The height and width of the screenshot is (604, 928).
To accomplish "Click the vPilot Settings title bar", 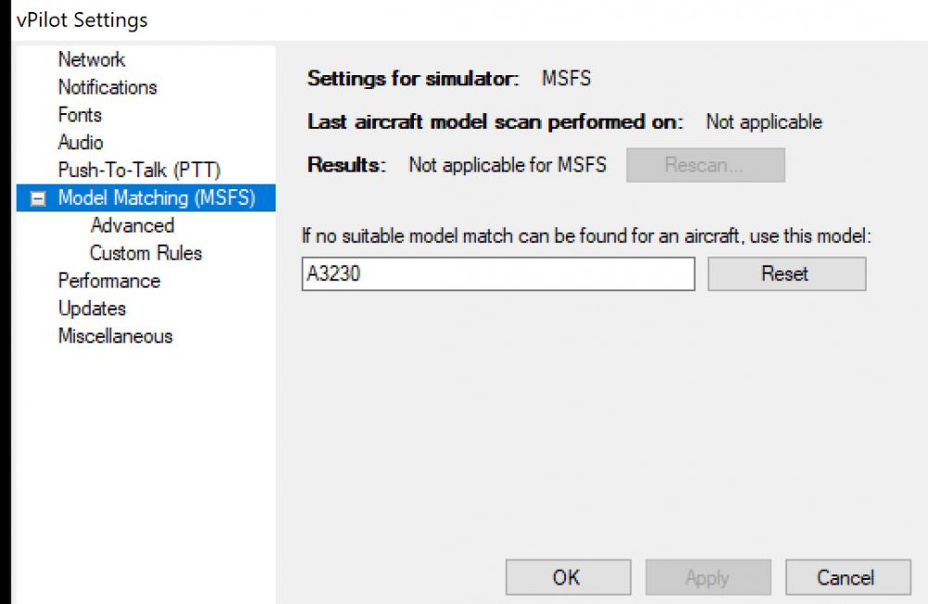I will coord(464,19).
